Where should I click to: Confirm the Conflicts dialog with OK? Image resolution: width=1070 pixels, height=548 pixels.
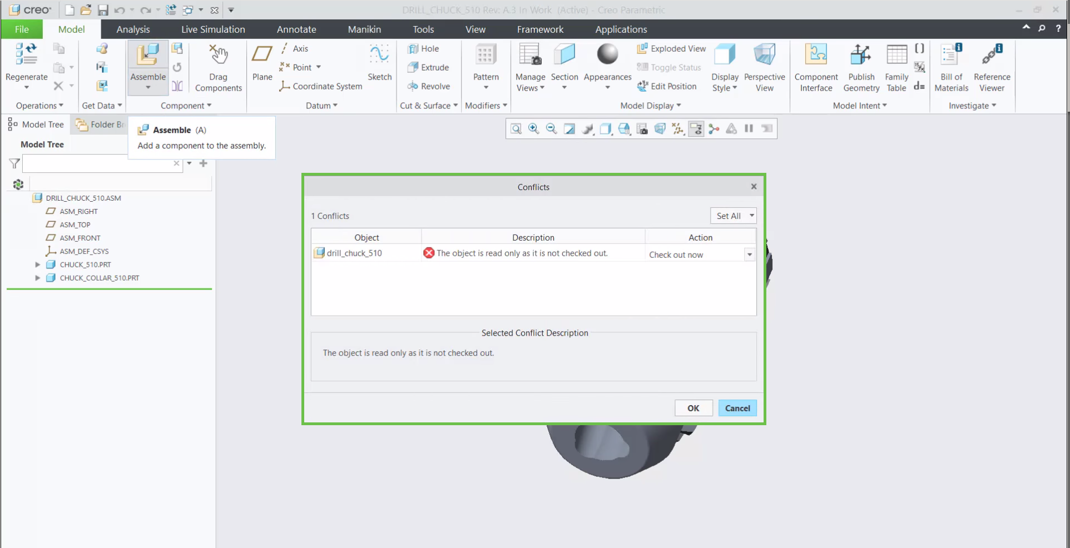[693, 408]
